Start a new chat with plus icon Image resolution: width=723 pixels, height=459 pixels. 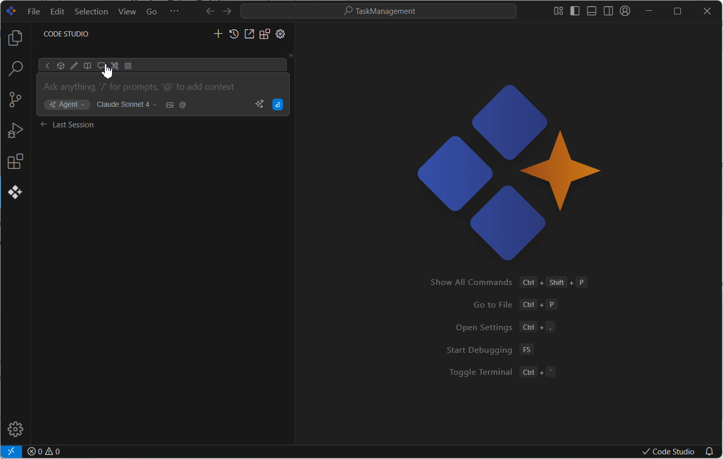(218, 34)
